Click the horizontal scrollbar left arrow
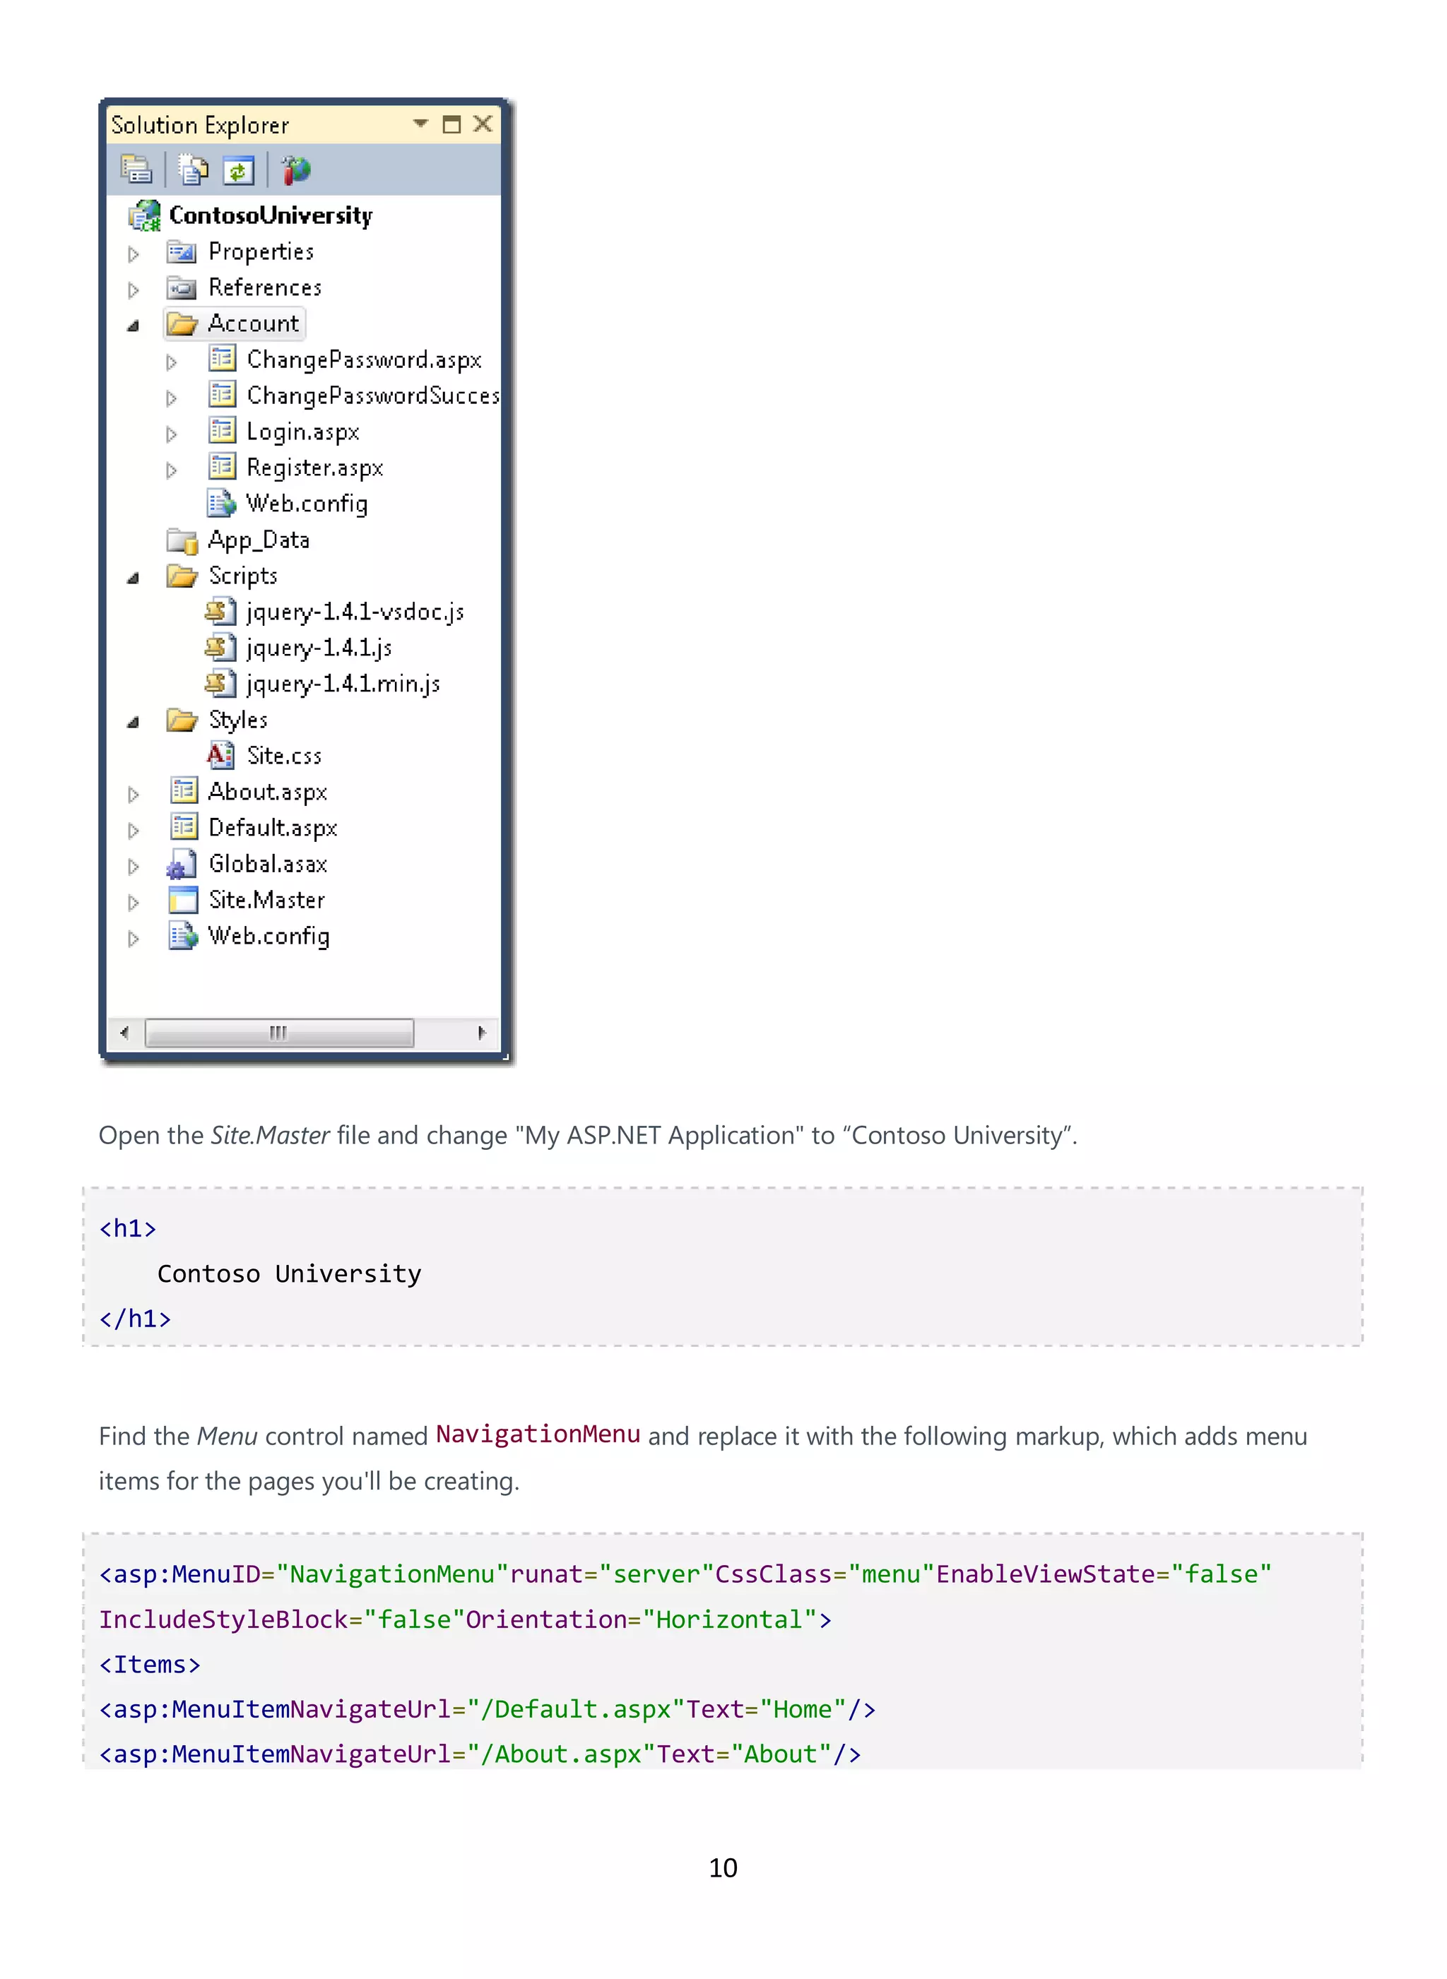This screenshot has width=1447, height=1979. (124, 1033)
